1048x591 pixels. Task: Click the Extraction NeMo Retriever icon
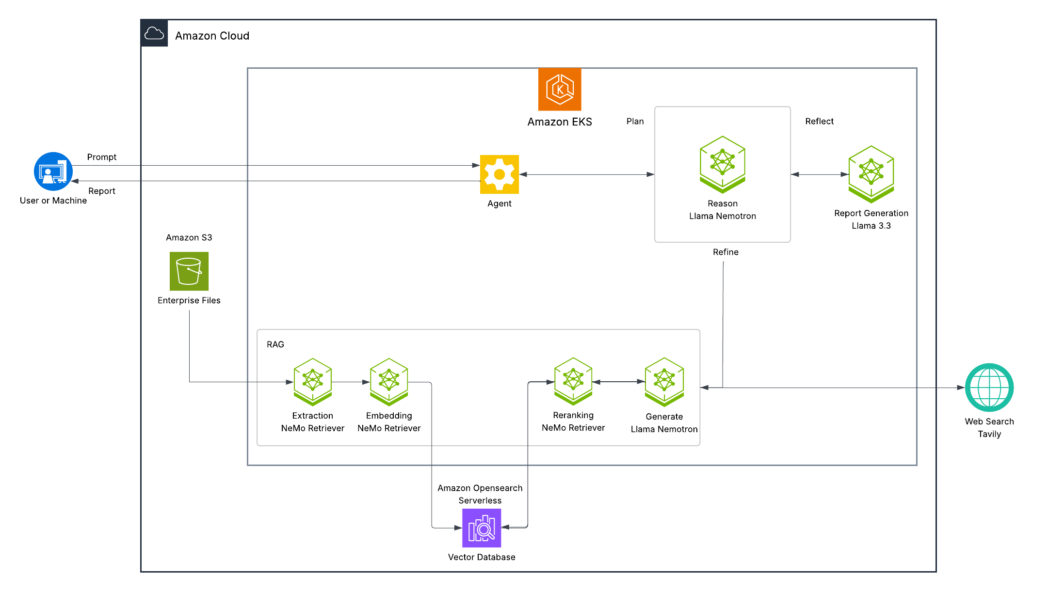click(x=313, y=381)
